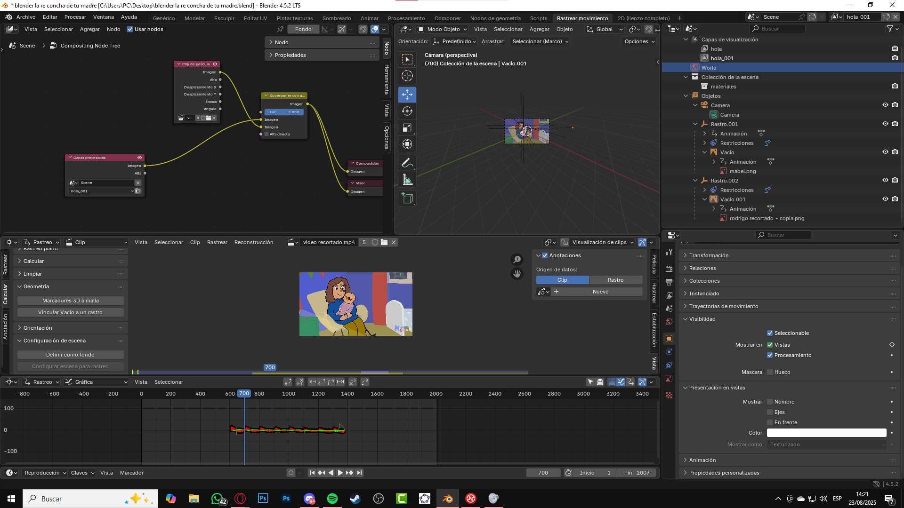This screenshot has height=508, width=904.
Task: Click the 700 frame marker in the graph
Action: pos(244,394)
